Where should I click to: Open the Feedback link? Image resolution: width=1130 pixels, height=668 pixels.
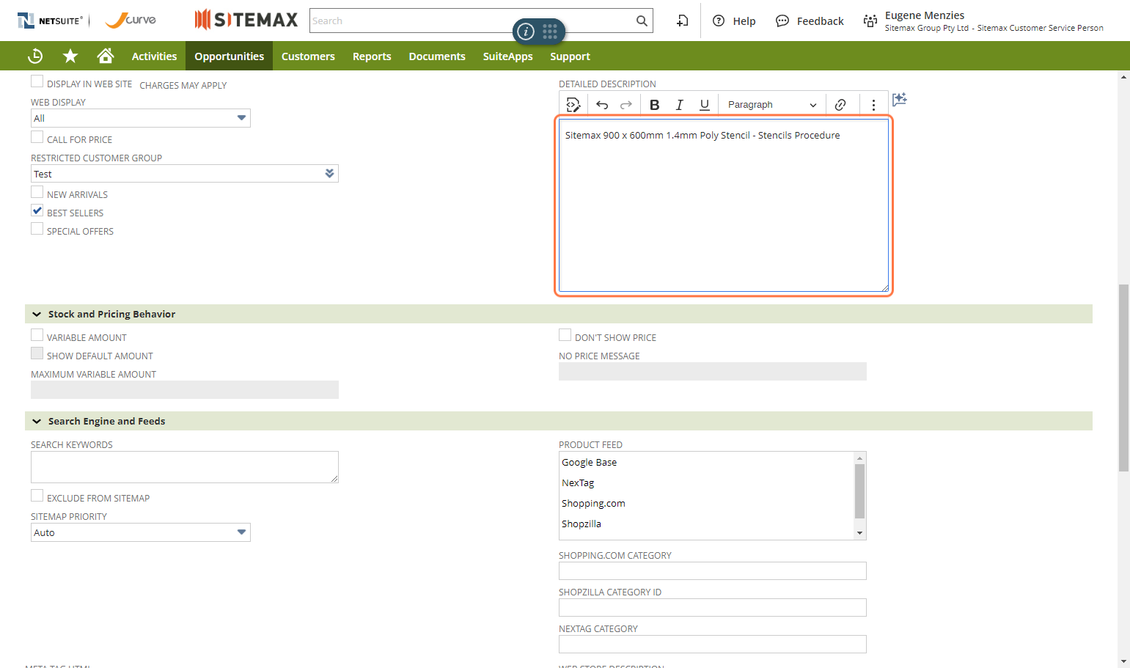(810, 21)
